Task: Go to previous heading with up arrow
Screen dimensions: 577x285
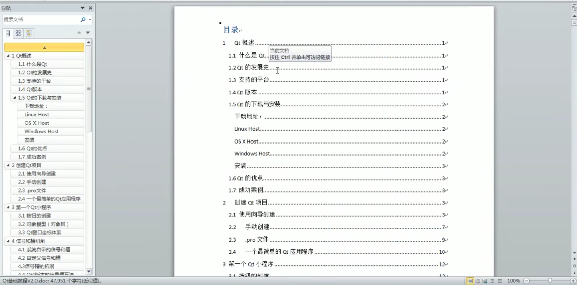Action: 79,33
